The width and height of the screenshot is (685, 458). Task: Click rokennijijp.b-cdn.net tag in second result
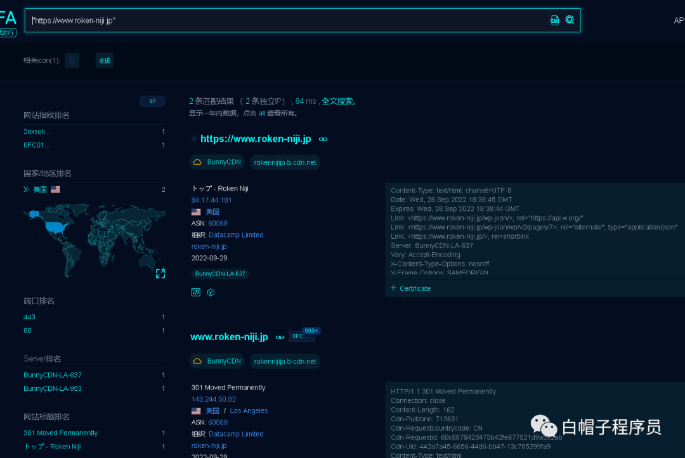(x=285, y=361)
